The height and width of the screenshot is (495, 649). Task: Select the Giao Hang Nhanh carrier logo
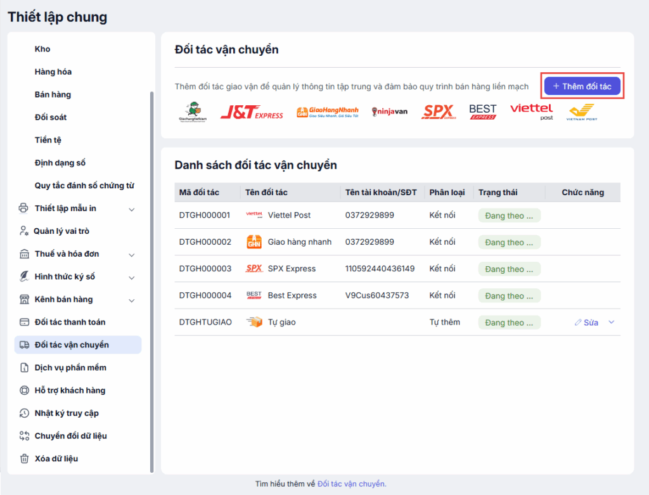point(328,113)
